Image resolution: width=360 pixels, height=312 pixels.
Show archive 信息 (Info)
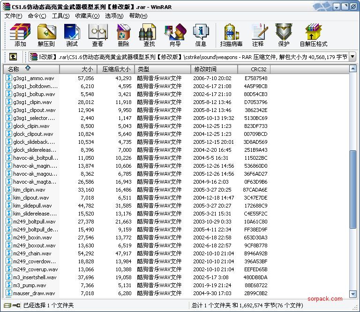201,36
